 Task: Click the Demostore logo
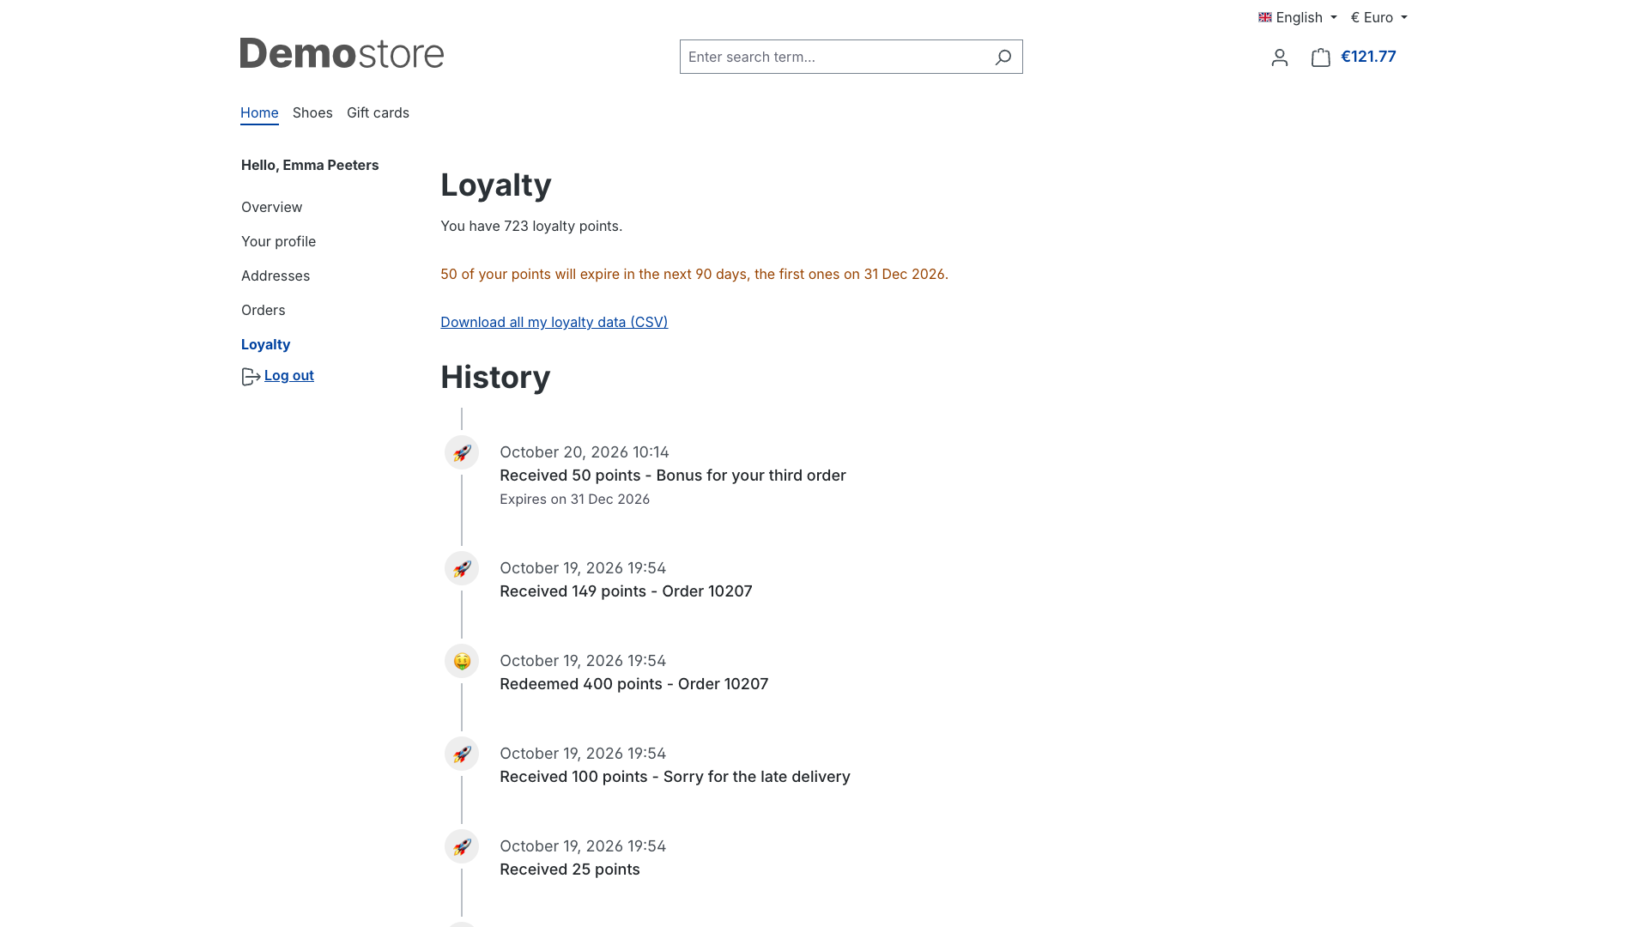pos(342,53)
